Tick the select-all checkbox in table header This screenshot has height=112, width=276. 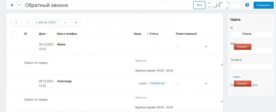pyautogui.click(x=15, y=34)
